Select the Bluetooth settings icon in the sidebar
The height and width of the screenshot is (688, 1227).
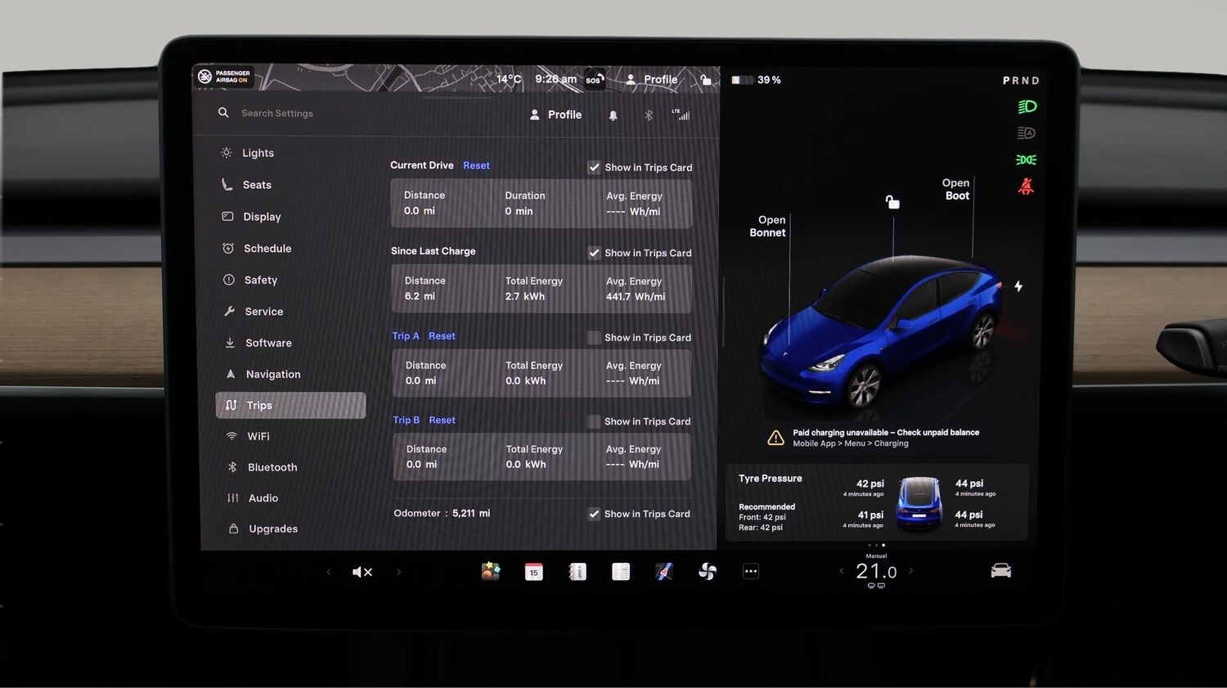coord(230,467)
